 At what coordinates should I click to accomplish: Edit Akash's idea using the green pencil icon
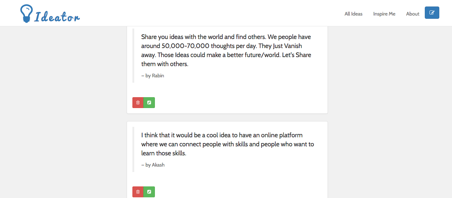pyautogui.click(x=149, y=192)
